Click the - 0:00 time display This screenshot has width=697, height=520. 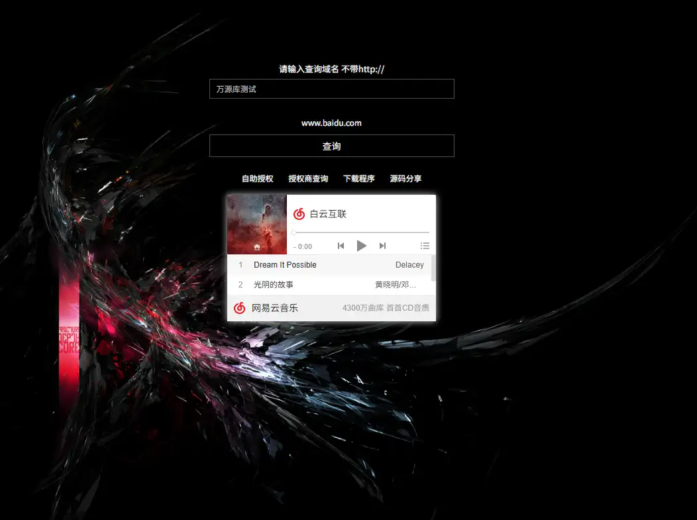click(303, 246)
